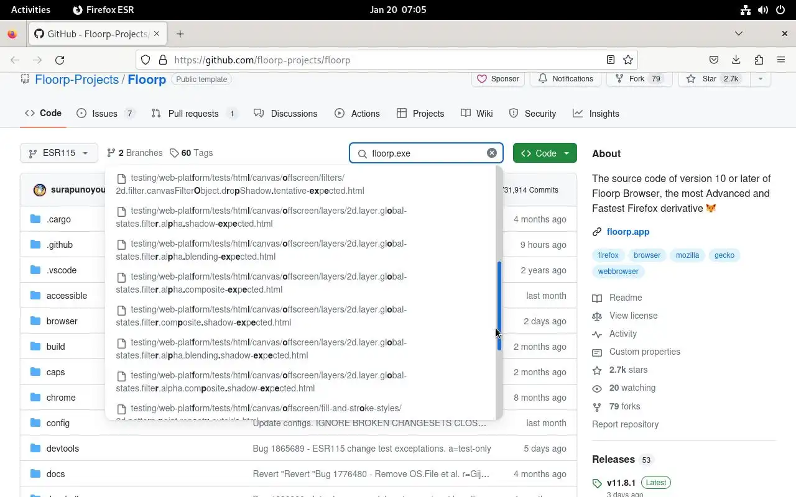Image resolution: width=796 pixels, height=497 pixels.
Task: Open the extensions puzzle icon
Action: coord(759,60)
